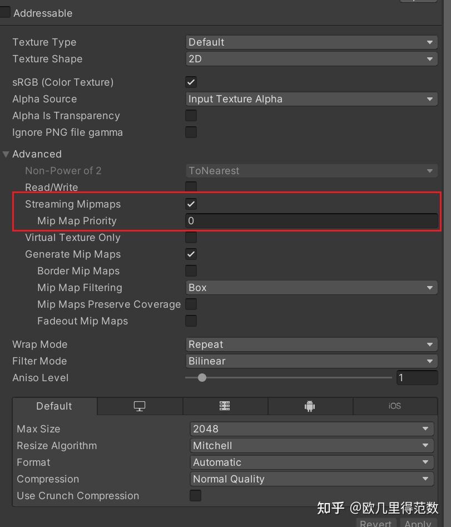Toggle the Addressable checkbox

tap(6, 11)
